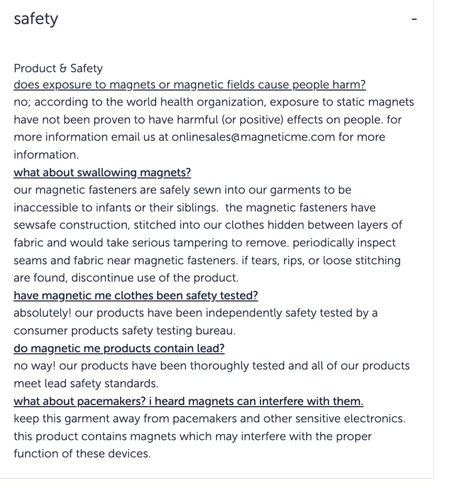Image resolution: width=457 pixels, height=492 pixels.
Task: Click the no way! lead answer line
Action: coord(212,366)
